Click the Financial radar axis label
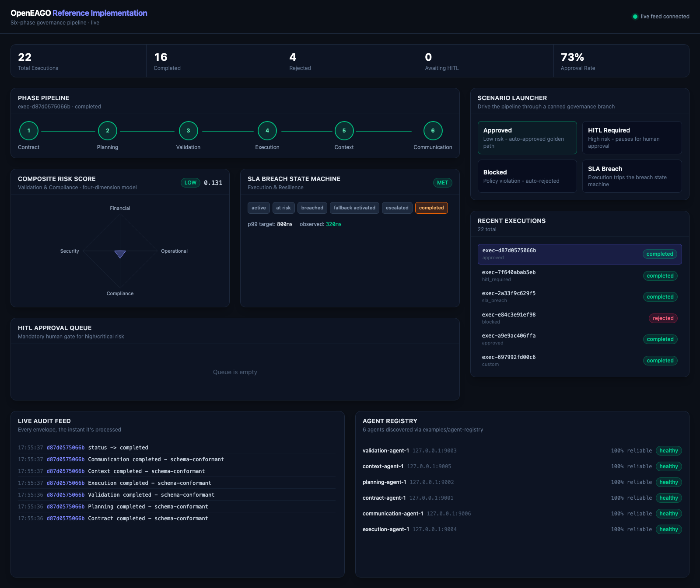The height and width of the screenshot is (588, 700). coord(120,208)
